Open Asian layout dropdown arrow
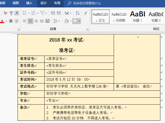Screen dimensions: 165x123 point(70,13)
